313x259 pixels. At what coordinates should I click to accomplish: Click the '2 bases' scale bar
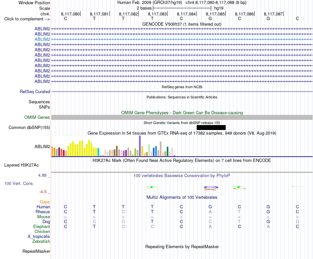point(182,8)
